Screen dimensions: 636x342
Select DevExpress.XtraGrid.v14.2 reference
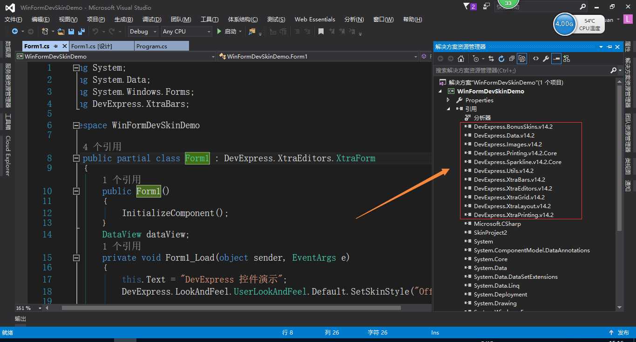[x=509, y=197]
